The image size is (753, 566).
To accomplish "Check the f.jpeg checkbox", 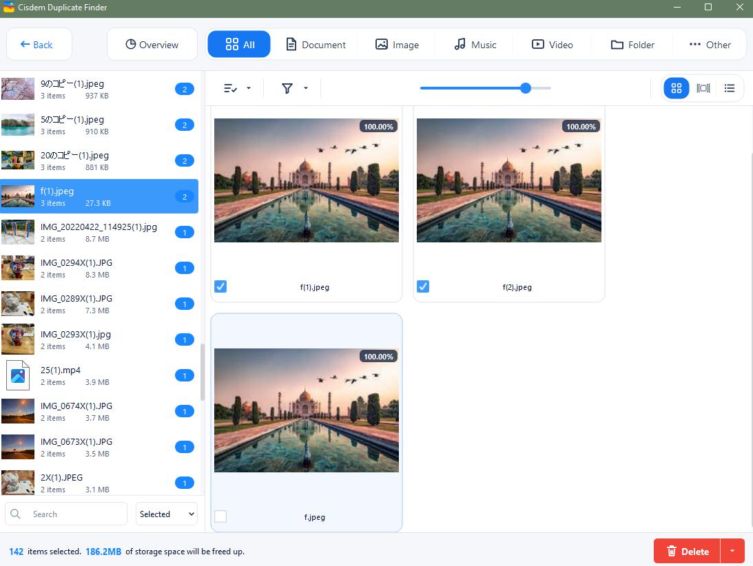I will (220, 516).
